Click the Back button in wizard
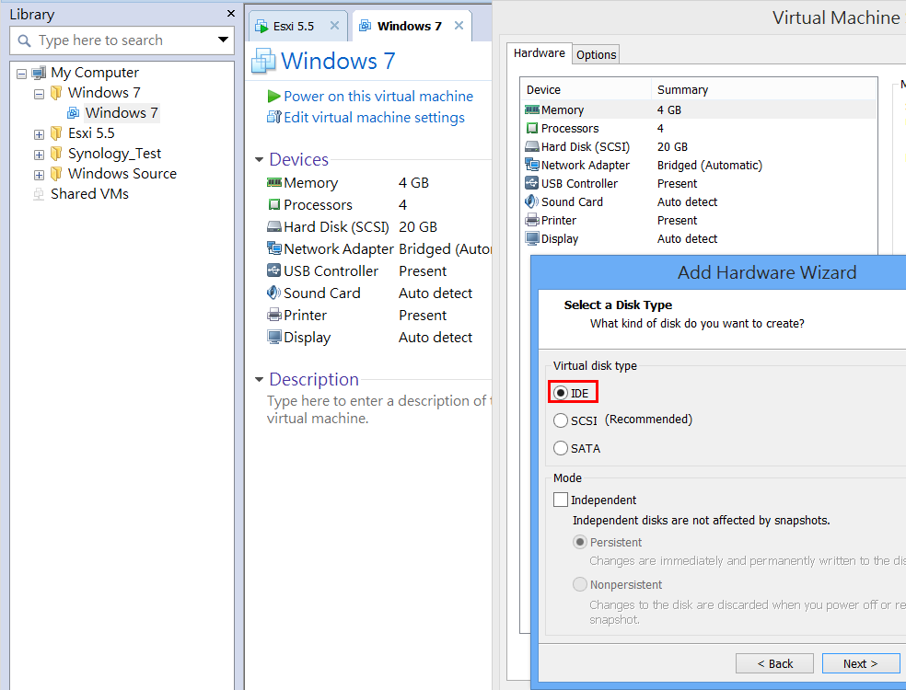Viewport: 906px width, 690px height. [774, 664]
